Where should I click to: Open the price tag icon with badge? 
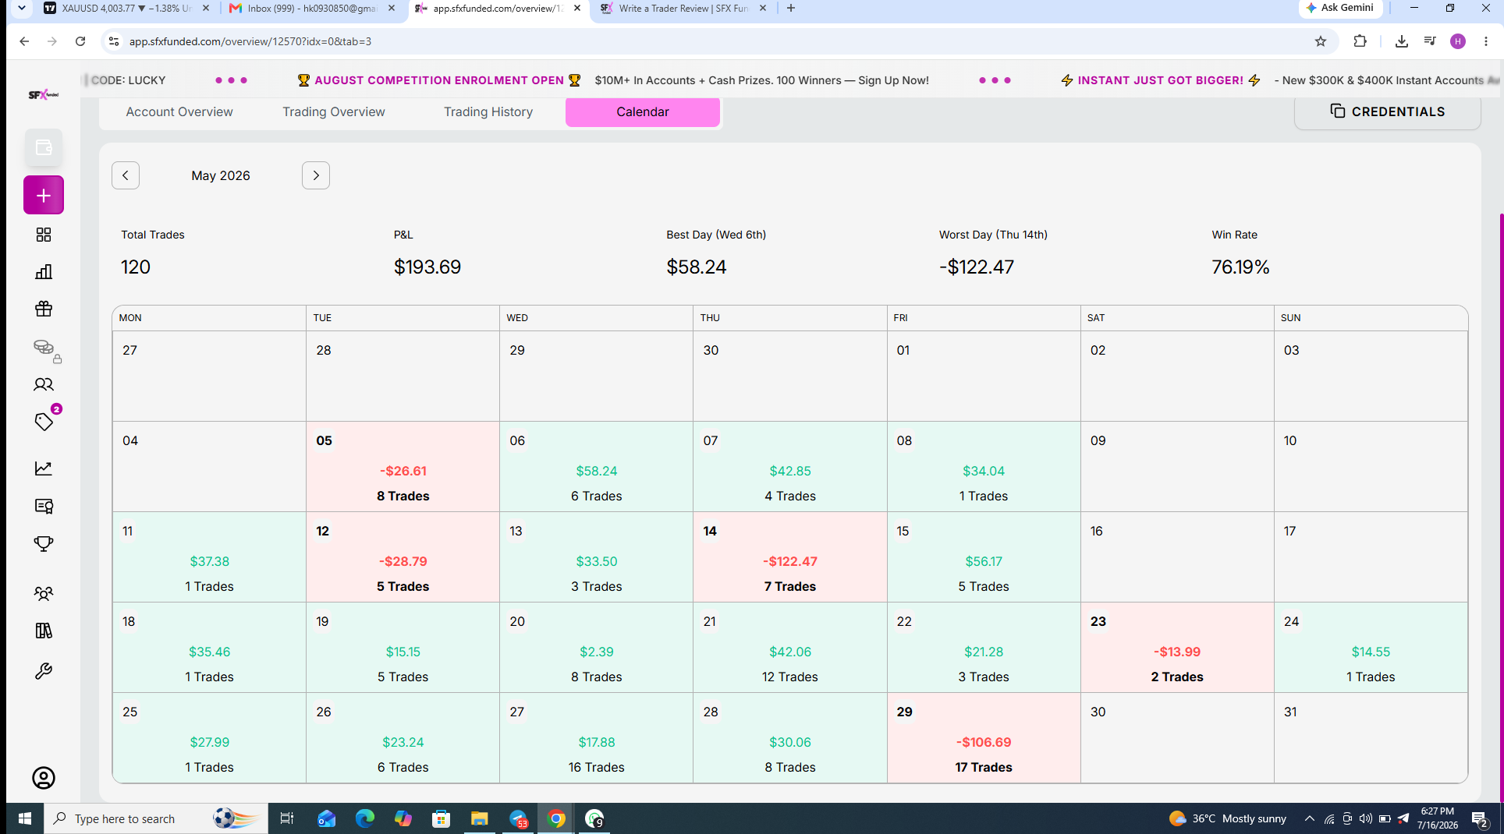pyautogui.click(x=44, y=422)
